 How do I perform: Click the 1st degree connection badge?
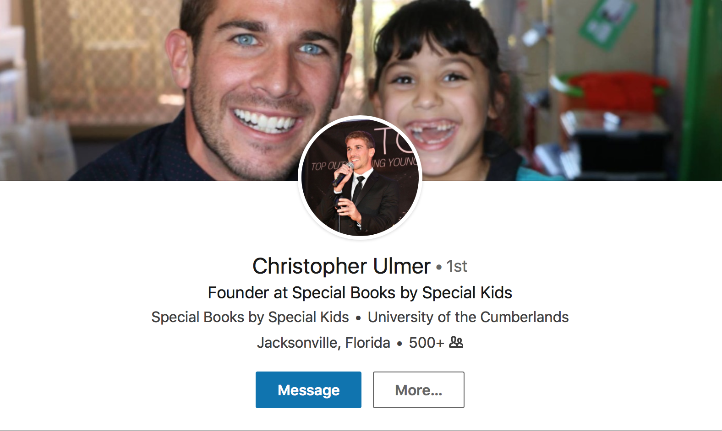click(457, 266)
